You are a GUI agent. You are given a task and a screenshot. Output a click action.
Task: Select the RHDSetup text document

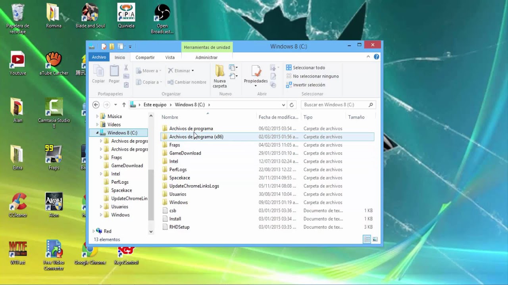pyautogui.click(x=267, y=227)
